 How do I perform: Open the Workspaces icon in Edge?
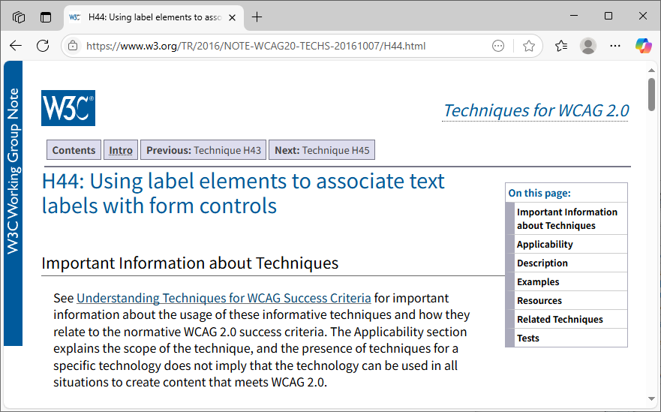[19, 17]
